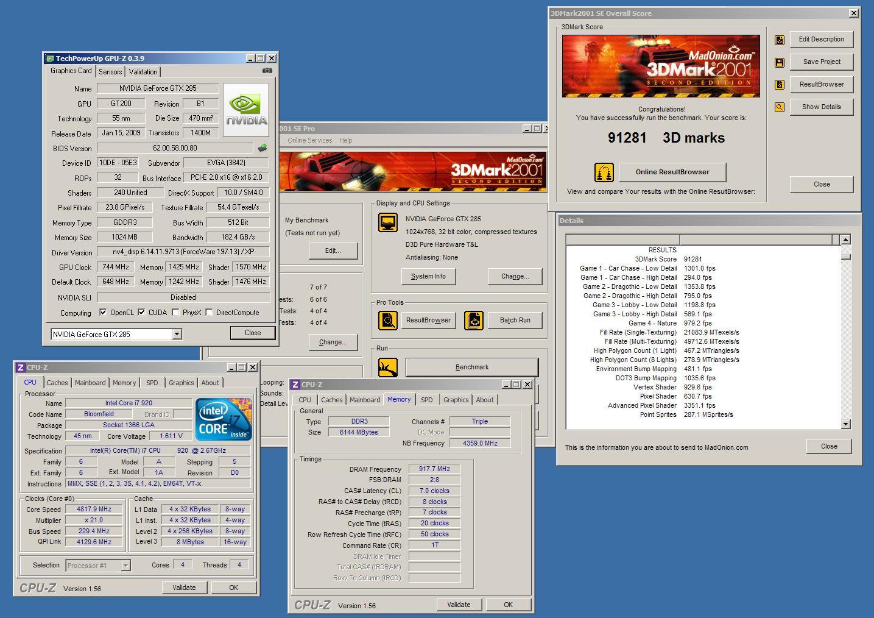Open the Online Services menu in 3DMark2001
The width and height of the screenshot is (874, 618).
(310, 140)
